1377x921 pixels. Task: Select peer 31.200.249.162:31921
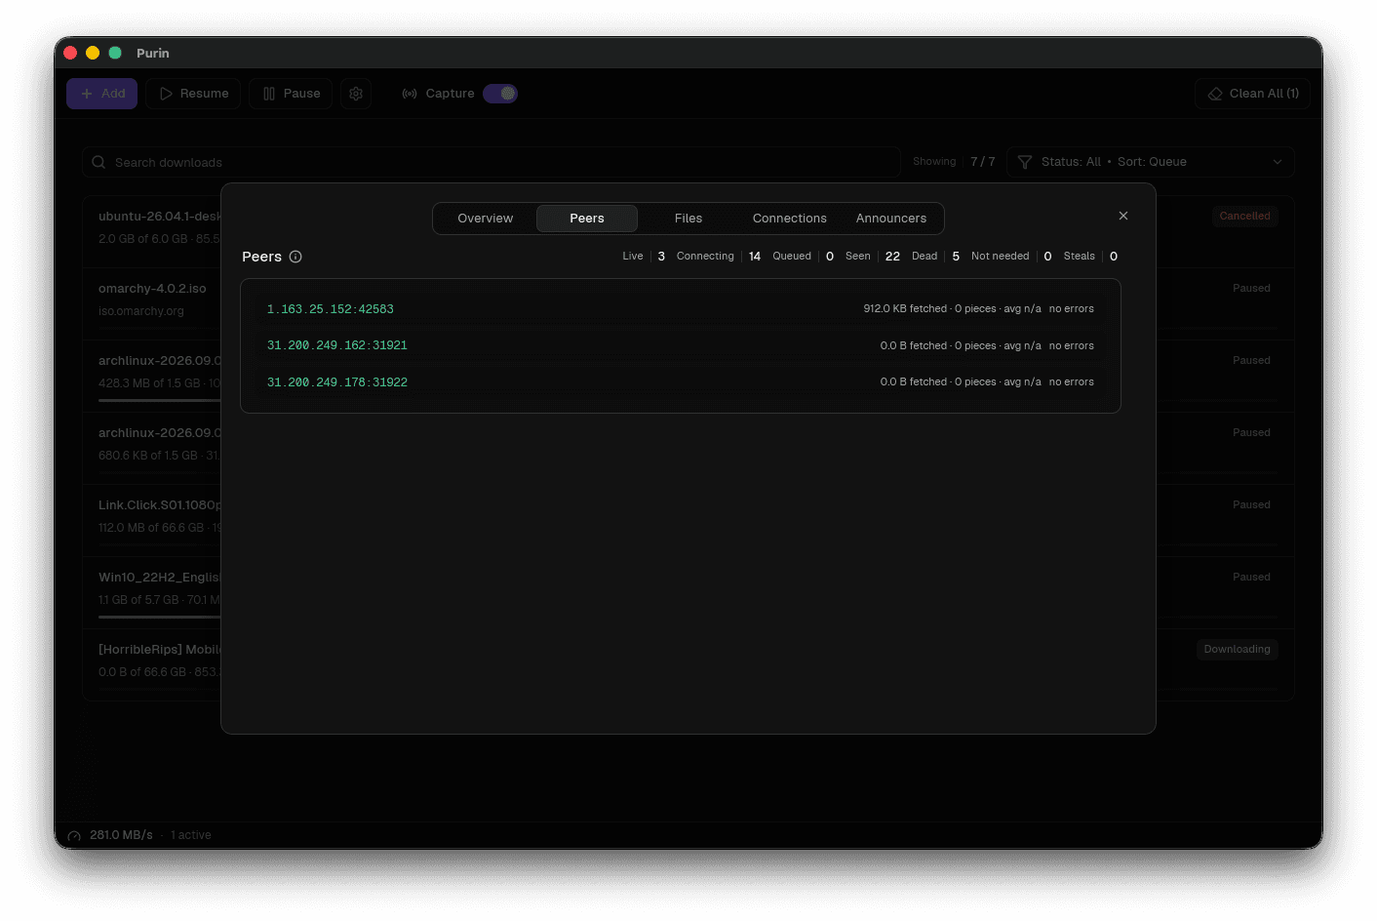click(x=681, y=345)
